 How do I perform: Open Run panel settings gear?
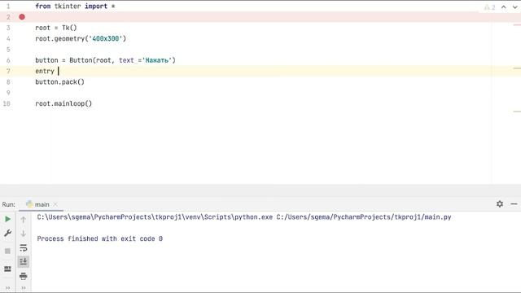click(500, 204)
